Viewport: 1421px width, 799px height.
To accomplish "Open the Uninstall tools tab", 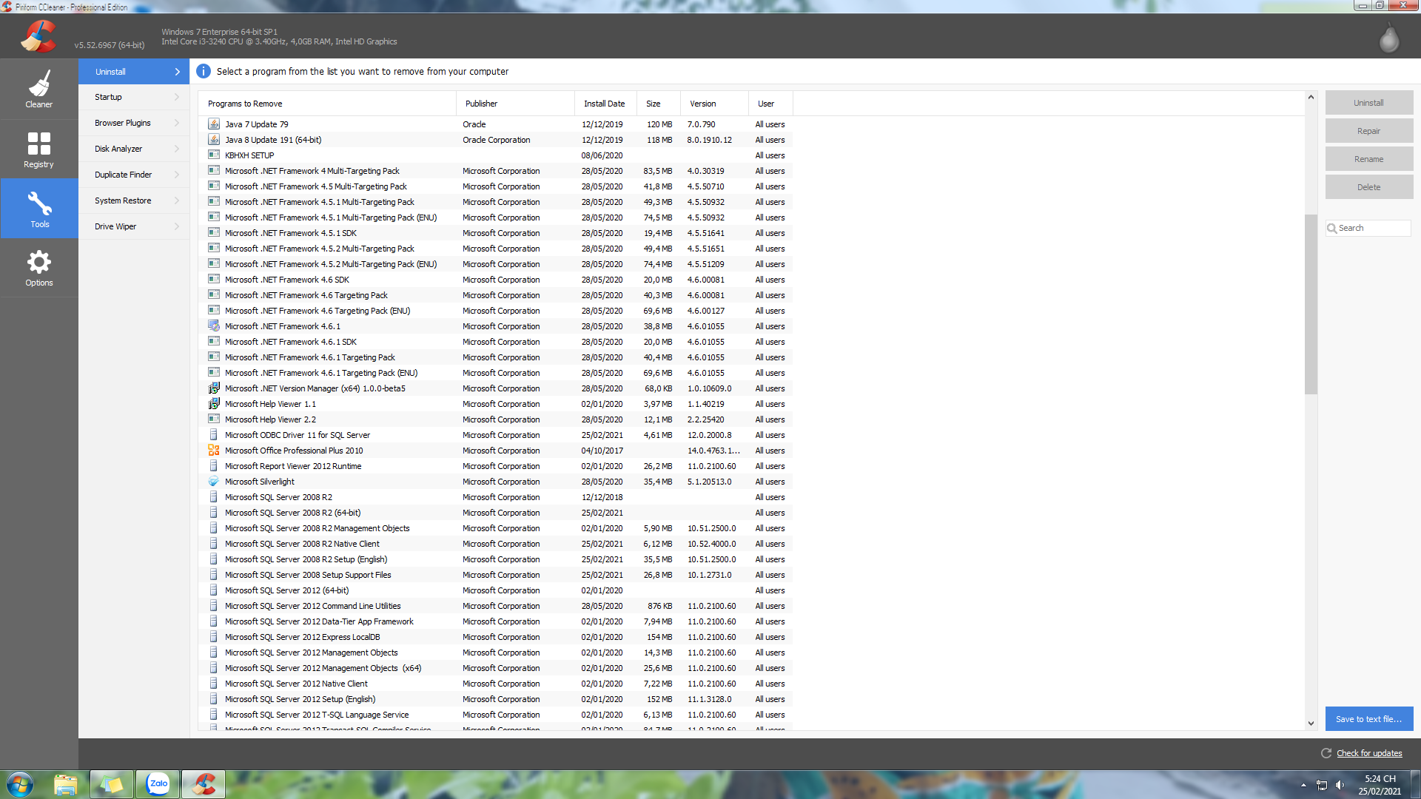I will point(134,72).
